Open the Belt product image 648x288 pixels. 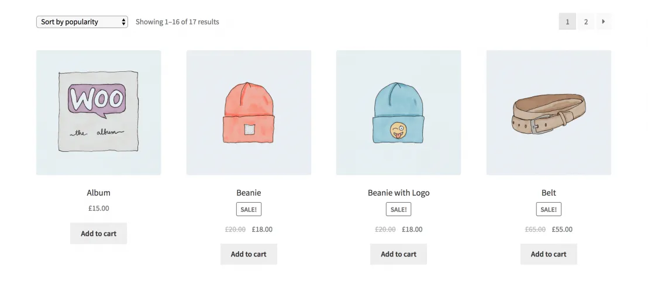pyautogui.click(x=549, y=112)
